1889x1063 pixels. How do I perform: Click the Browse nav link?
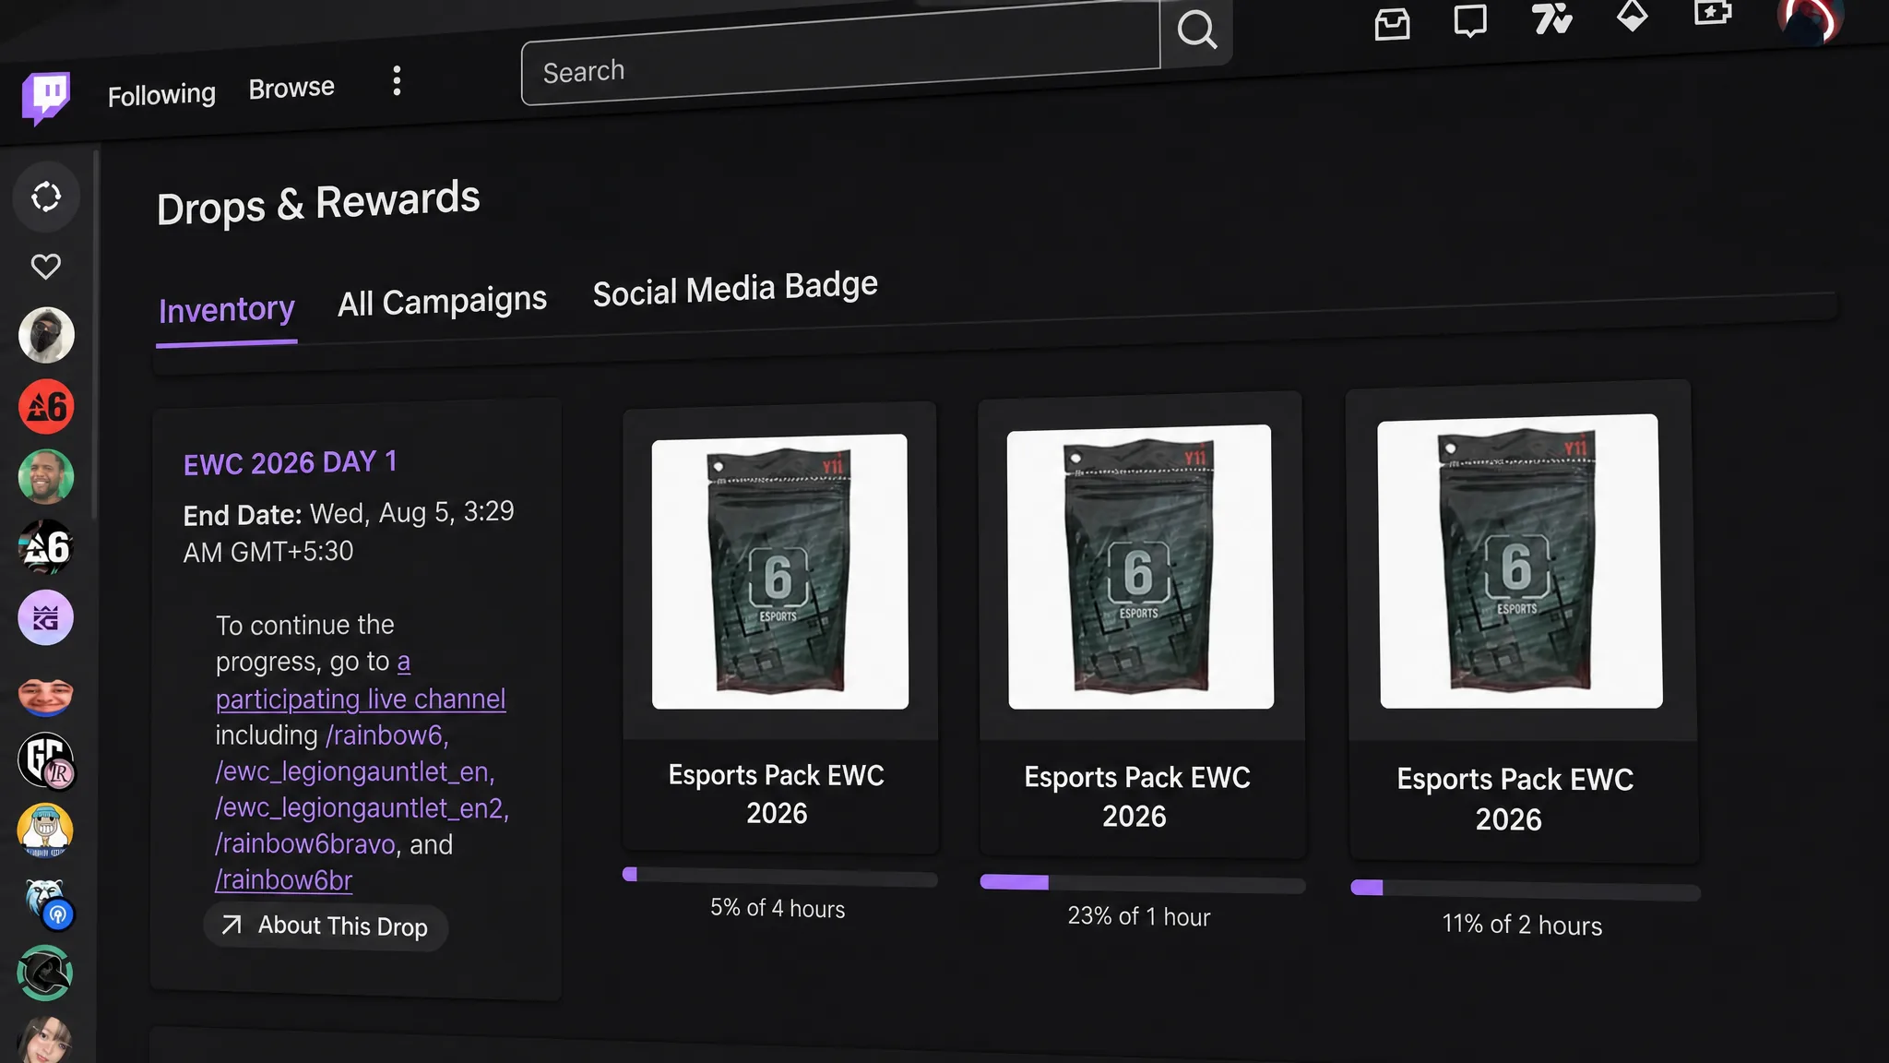click(x=291, y=88)
